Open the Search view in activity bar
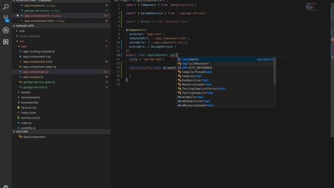Screen dimensions: 334x188 (6, 7)
